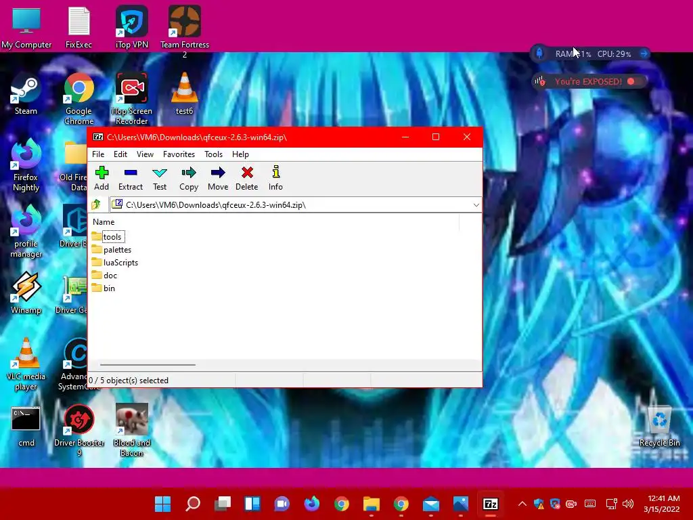Select the tools folder

click(x=108, y=236)
